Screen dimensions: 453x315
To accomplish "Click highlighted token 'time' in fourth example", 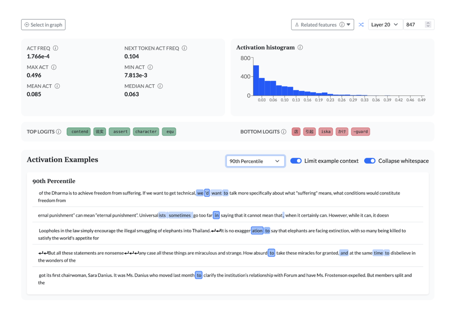I will point(378,253).
